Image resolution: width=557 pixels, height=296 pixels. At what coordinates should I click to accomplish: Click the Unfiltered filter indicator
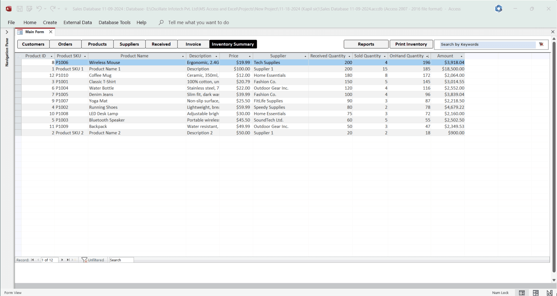coord(93,260)
